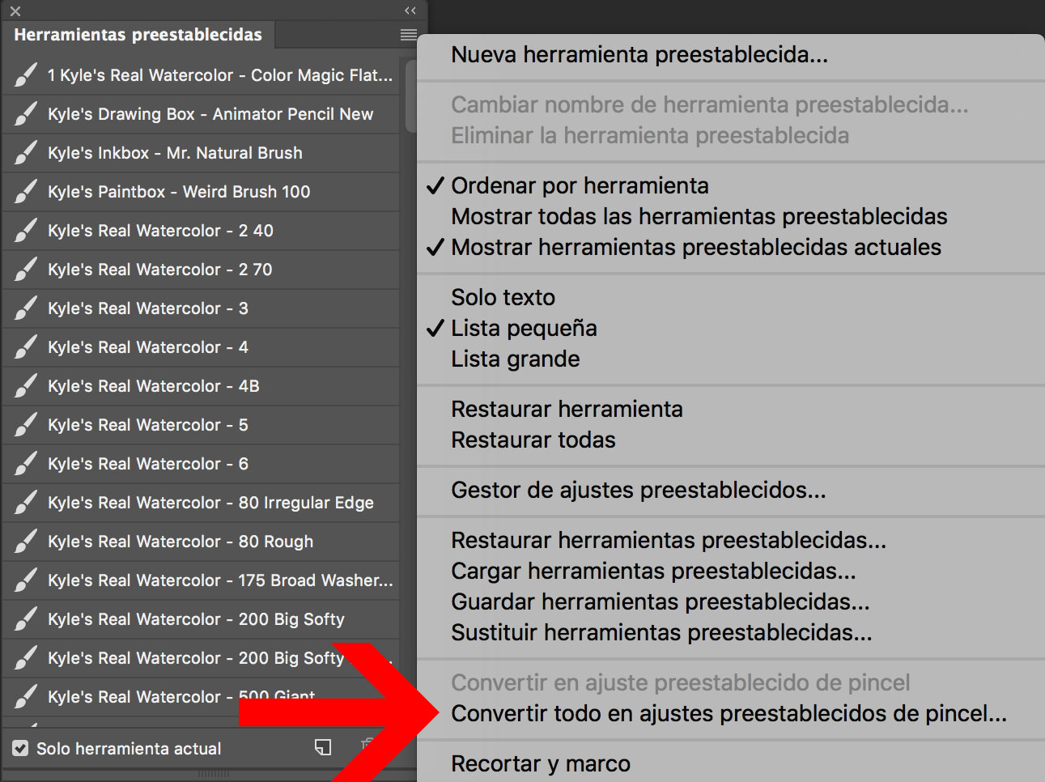Image resolution: width=1045 pixels, height=782 pixels.
Task: Select the Herramientas preestablecidas tab
Action: 138,35
